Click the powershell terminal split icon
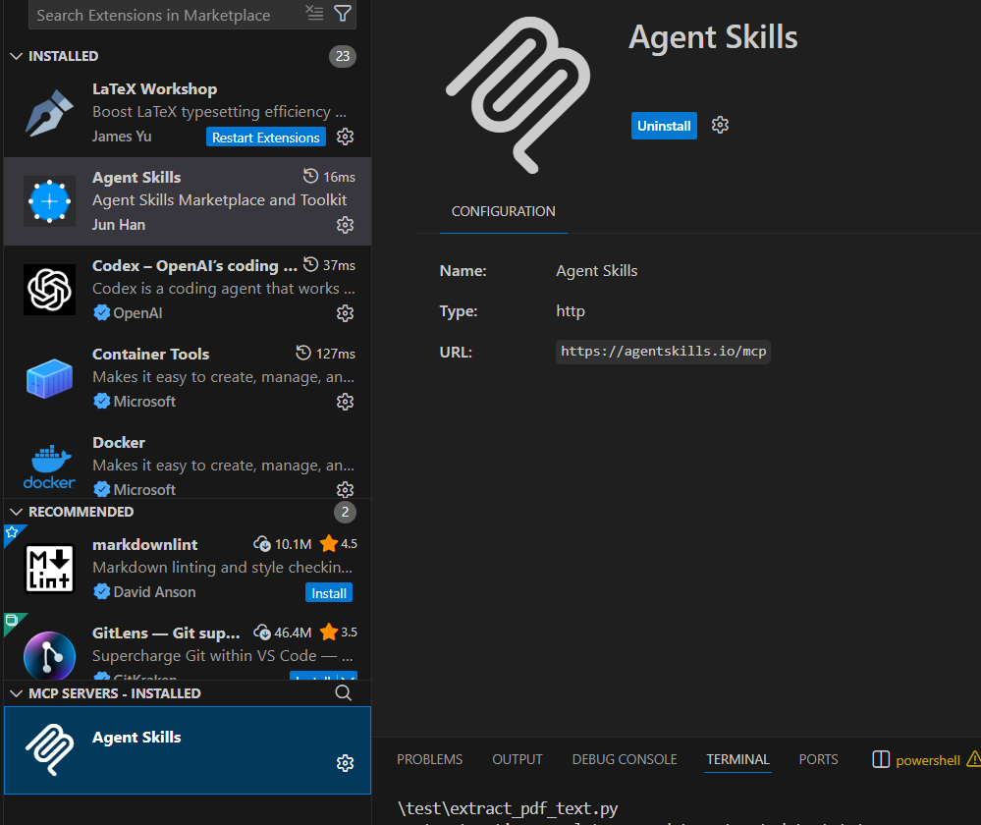 coord(881,759)
